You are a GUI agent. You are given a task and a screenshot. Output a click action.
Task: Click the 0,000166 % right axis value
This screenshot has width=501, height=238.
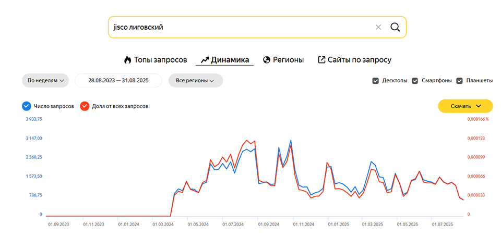478,119
